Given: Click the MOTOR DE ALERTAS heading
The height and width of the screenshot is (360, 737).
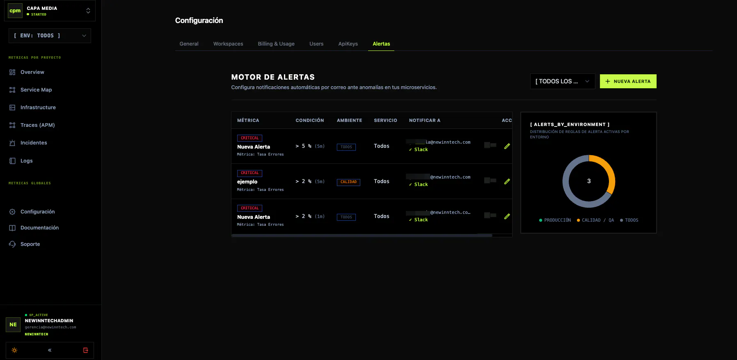Looking at the screenshot, I should point(273,77).
